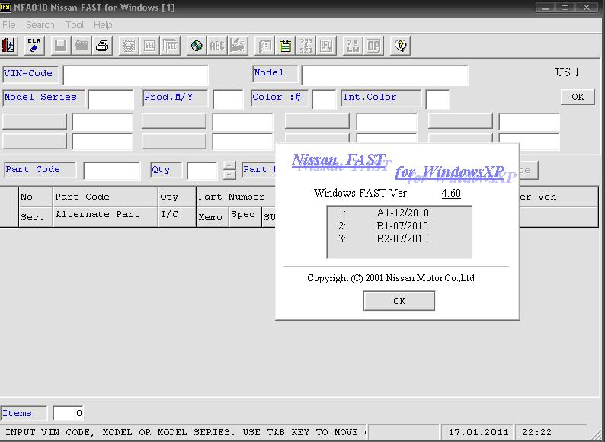Click version number "4.60" in dialog
605x442 pixels.
coord(451,193)
